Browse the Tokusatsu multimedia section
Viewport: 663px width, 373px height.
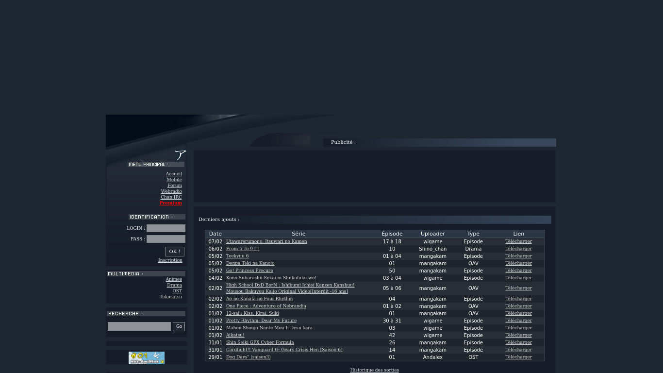point(171,297)
